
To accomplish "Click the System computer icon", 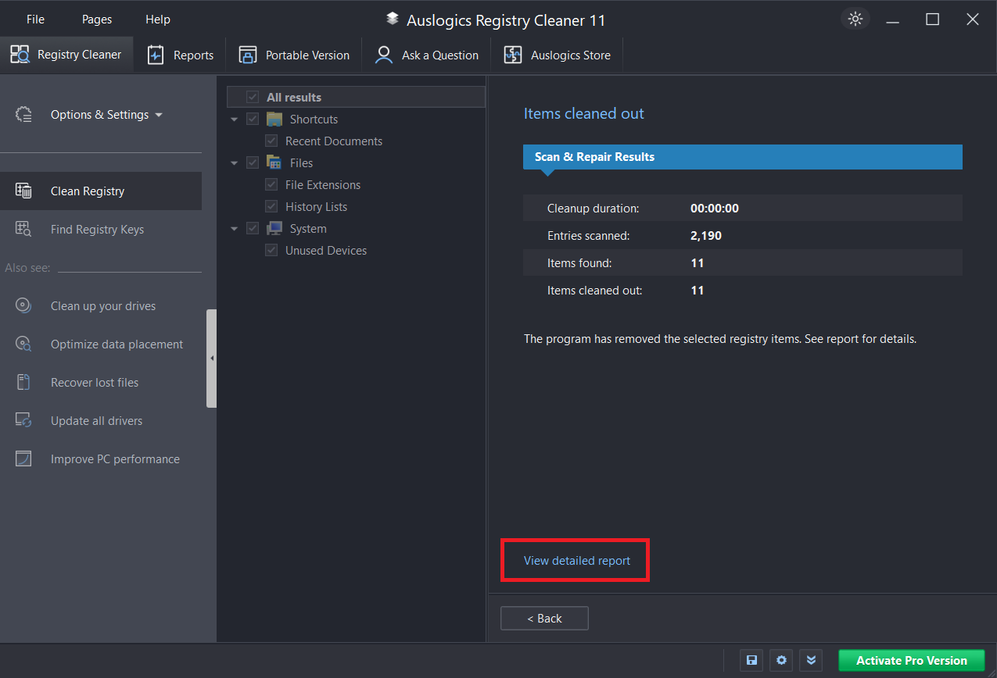I will click(x=274, y=229).
